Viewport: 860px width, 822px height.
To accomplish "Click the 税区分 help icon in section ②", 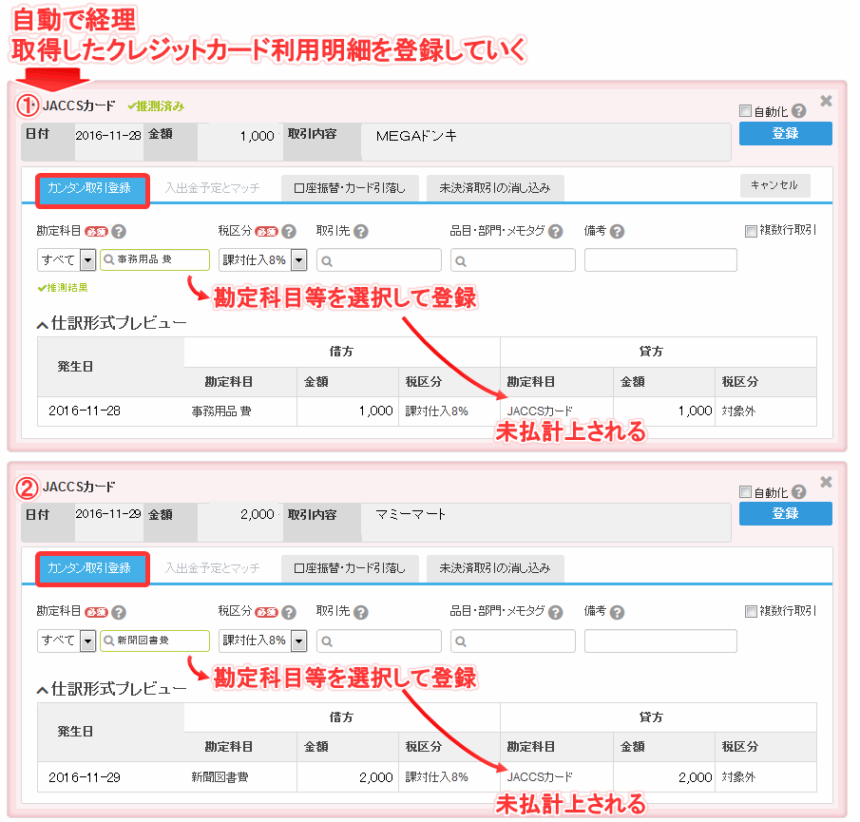I will (288, 611).
